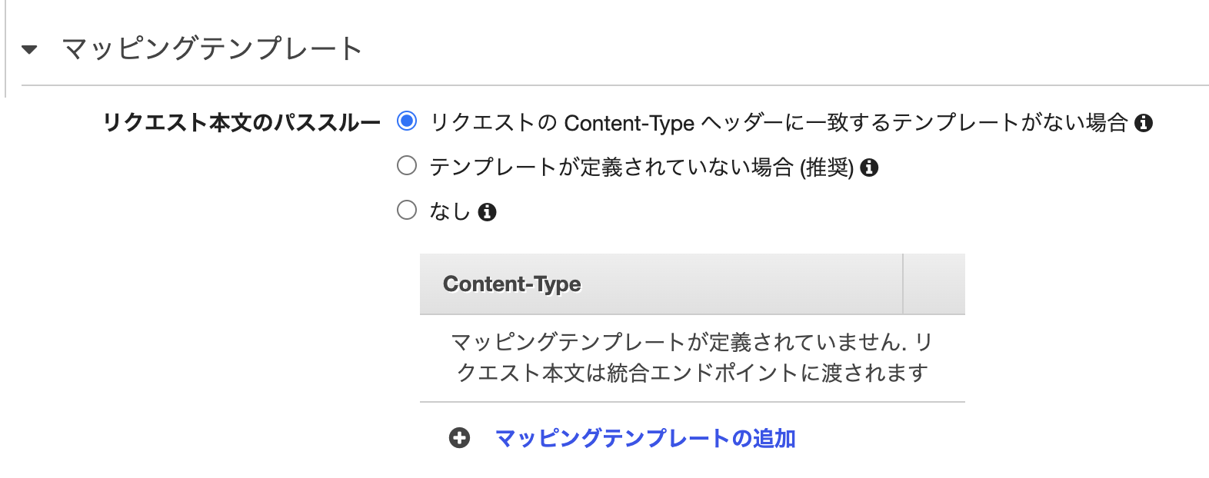Screen dimensions: 1209x478
Task: Click the divider line below the empty table message
Action: pyautogui.click(x=692, y=402)
